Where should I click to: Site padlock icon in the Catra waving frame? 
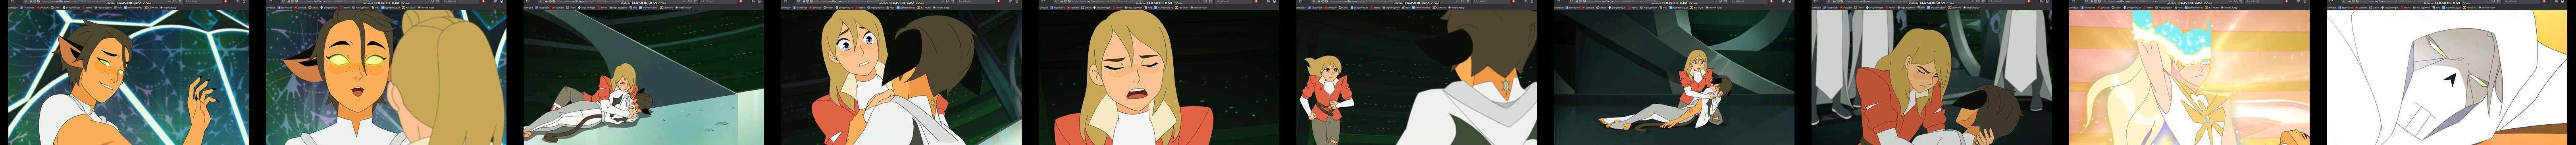31,1
